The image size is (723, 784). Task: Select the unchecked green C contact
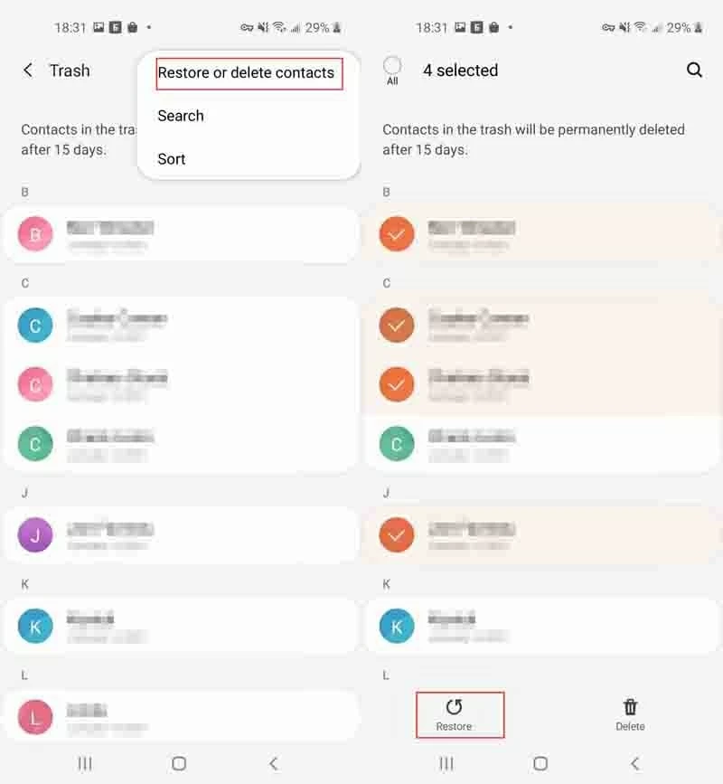point(542,443)
